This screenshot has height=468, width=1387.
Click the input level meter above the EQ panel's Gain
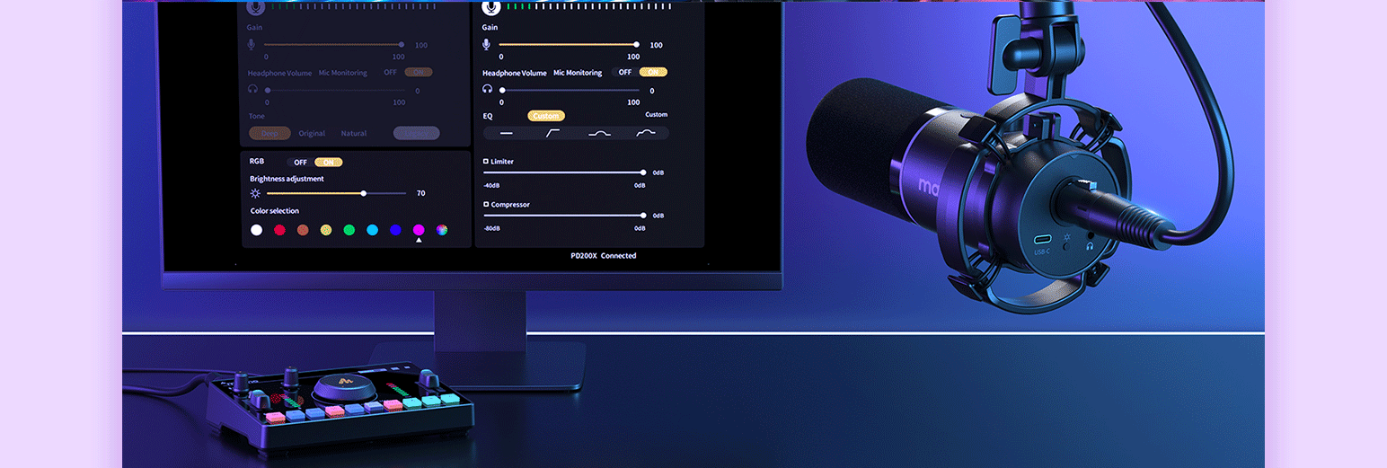pos(588,6)
